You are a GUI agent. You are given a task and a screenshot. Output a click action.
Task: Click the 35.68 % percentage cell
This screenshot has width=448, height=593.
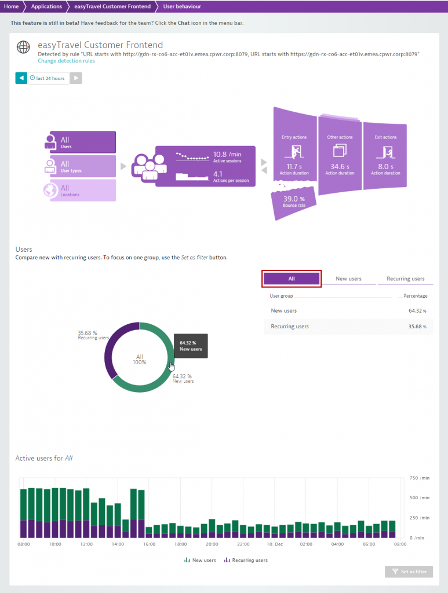tap(417, 327)
